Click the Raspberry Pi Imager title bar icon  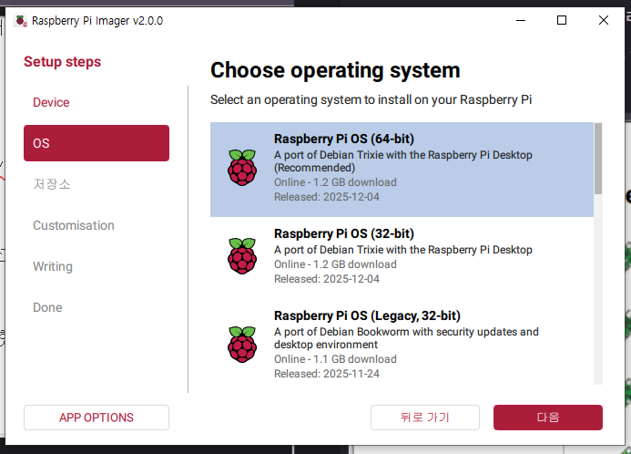(21, 21)
